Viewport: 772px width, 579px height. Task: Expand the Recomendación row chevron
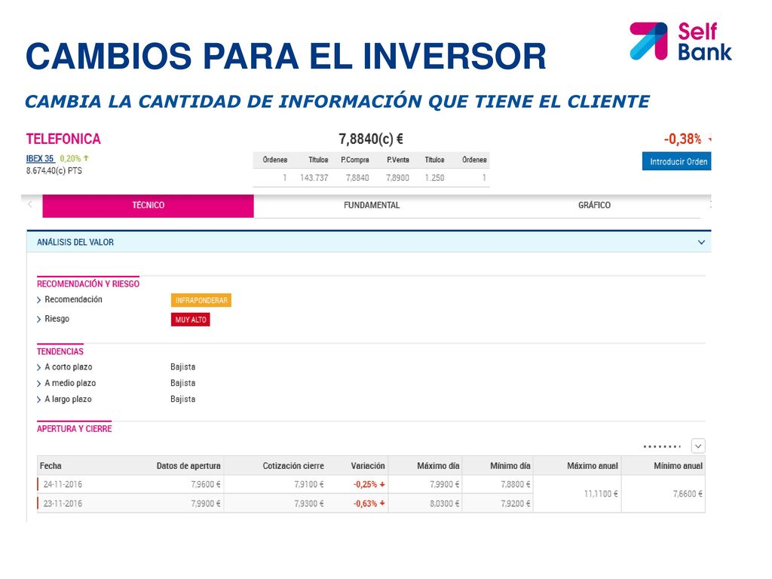pyautogui.click(x=39, y=300)
